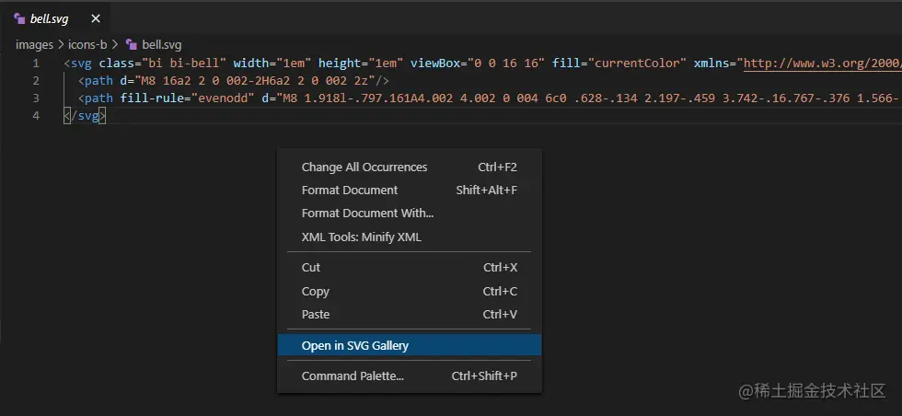902x416 pixels.
Task: Click line number 3 in the gutter
Action: (x=35, y=98)
